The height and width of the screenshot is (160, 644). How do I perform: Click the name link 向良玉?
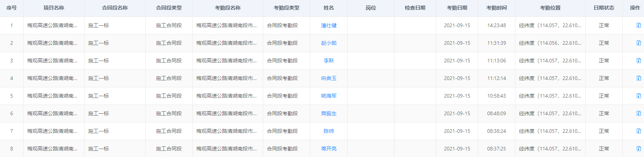(x=329, y=78)
